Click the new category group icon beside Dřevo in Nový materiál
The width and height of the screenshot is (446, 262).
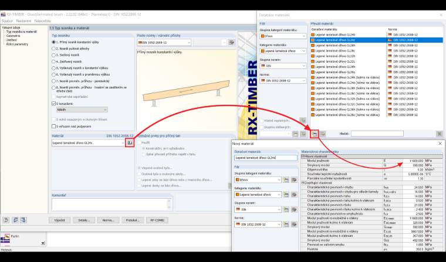click(286, 180)
